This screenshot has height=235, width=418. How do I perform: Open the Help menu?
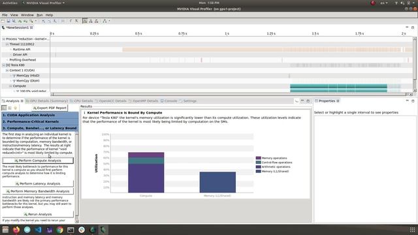pos(50,15)
